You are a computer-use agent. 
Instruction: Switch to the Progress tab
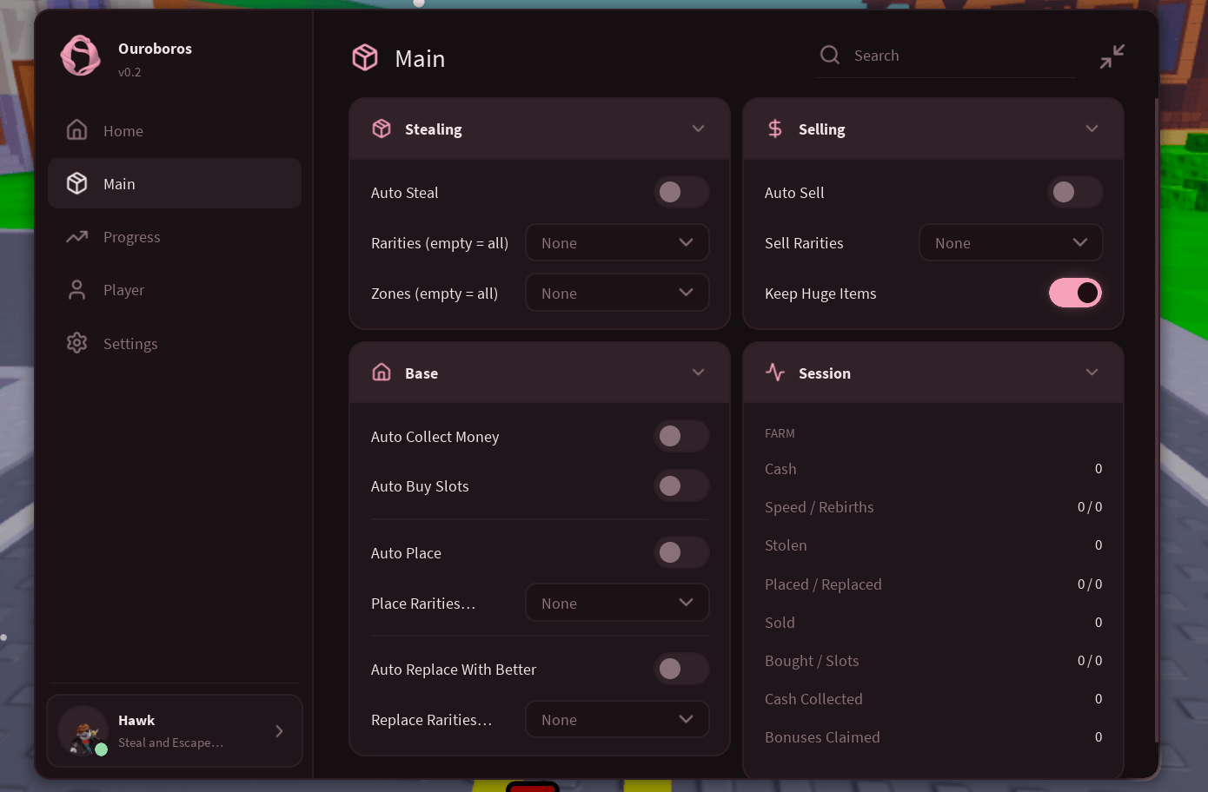[x=175, y=236]
